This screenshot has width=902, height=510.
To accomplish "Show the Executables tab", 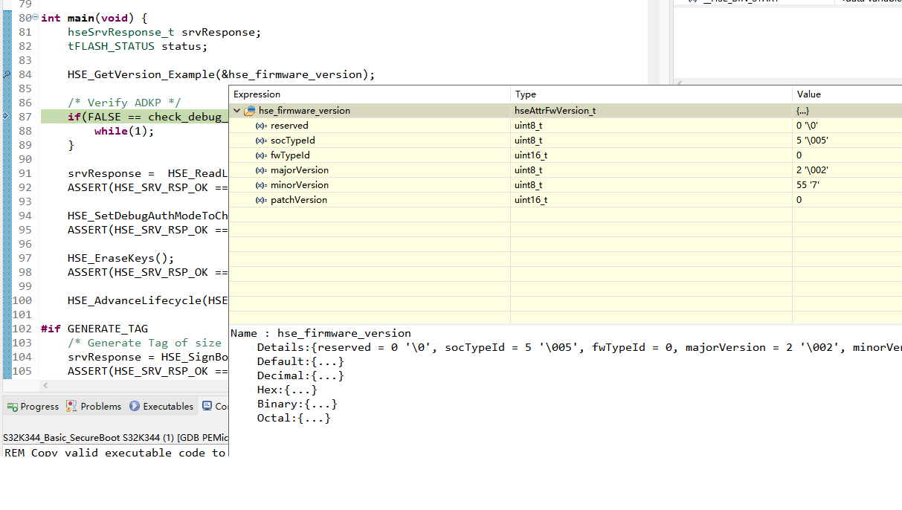I will [x=161, y=407].
